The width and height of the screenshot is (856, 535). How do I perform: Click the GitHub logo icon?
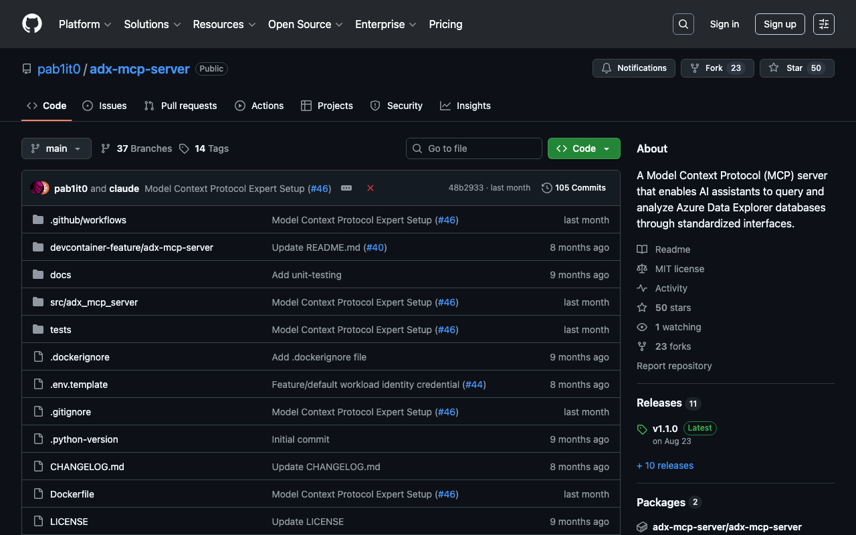(32, 24)
